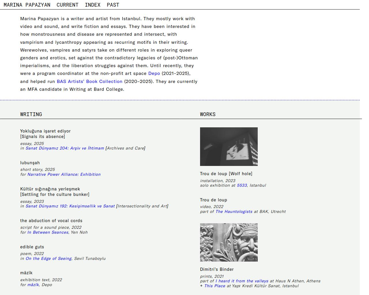Open the CURRENT navigation item
The height and width of the screenshot is (295, 369).
coord(67,5)
